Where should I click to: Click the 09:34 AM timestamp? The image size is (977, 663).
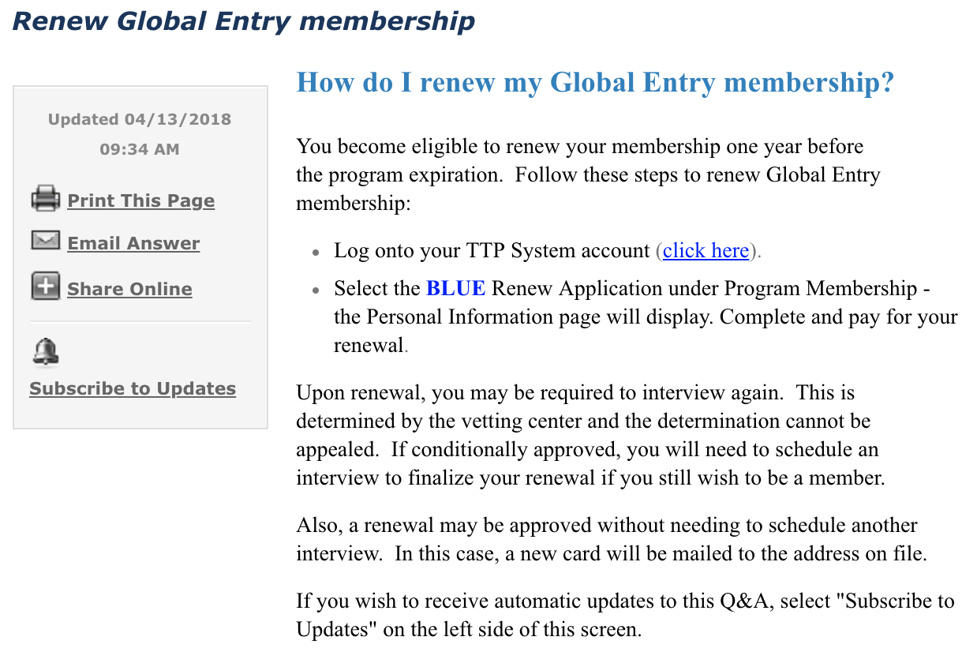(140, 149)
